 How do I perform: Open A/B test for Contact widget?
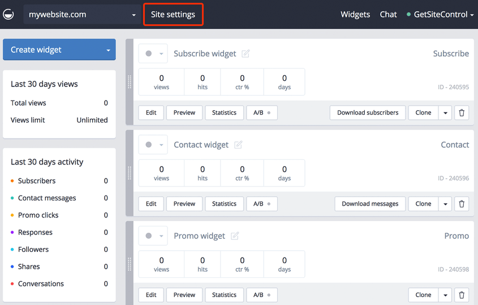click(x=262, y=204)
